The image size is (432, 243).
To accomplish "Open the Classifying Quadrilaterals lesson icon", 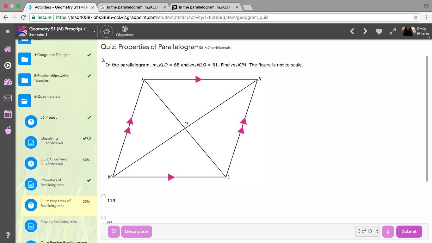I will [x=31, y=142].
